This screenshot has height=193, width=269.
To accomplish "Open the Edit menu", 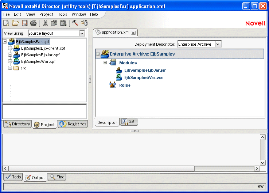I will [17, 14].
